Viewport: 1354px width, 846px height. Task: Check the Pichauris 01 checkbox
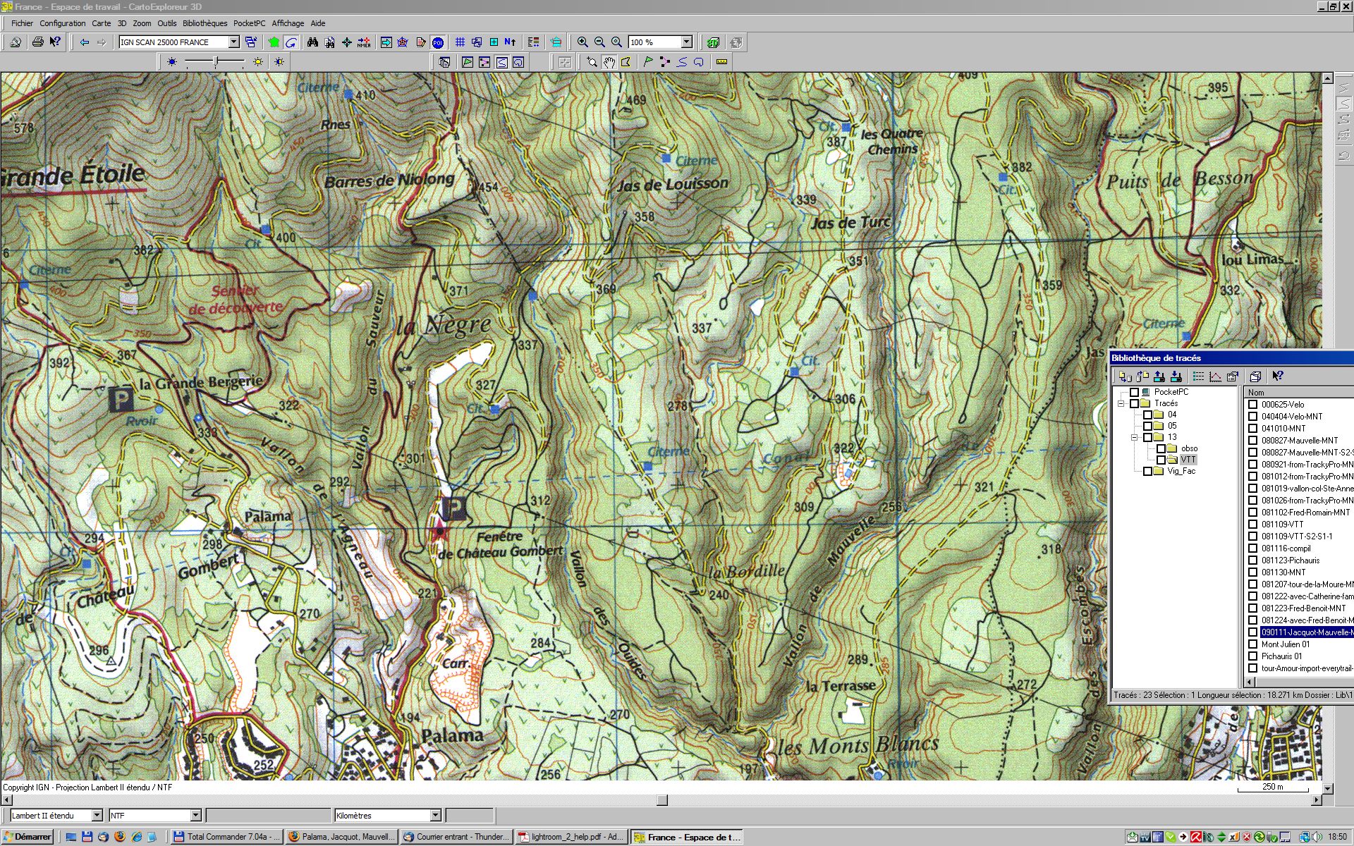1253,656
